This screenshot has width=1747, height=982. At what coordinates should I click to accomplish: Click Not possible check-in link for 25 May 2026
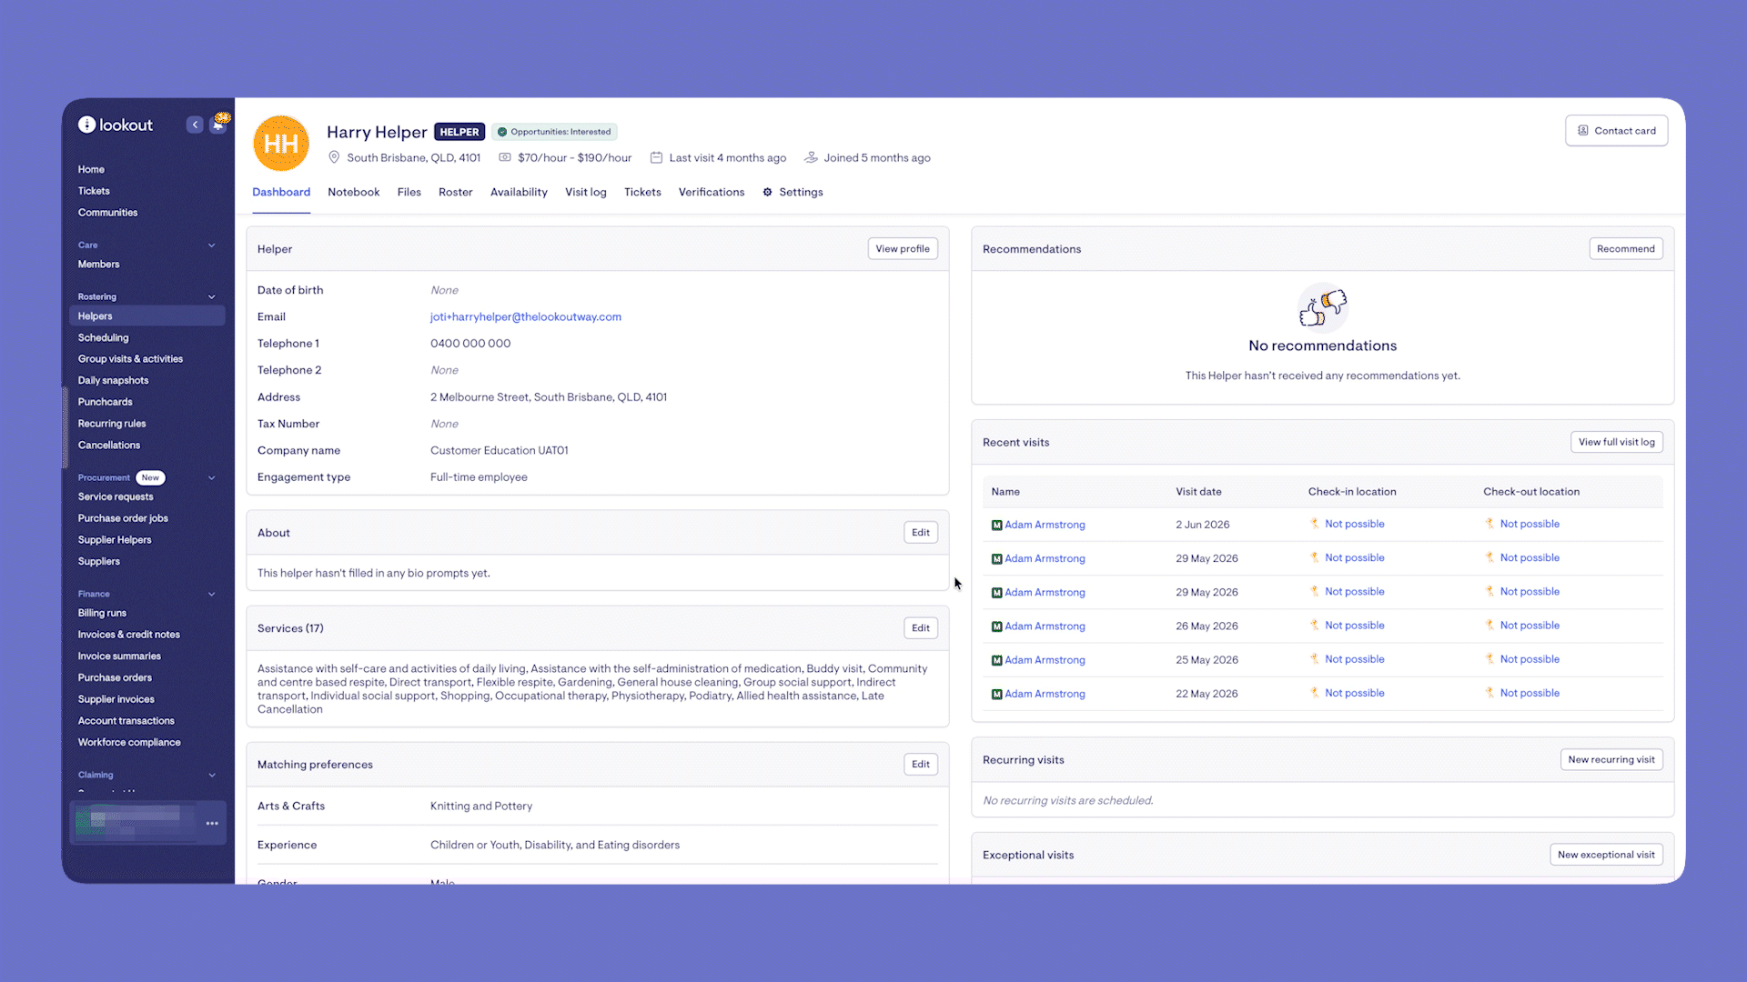point(1354,659)
